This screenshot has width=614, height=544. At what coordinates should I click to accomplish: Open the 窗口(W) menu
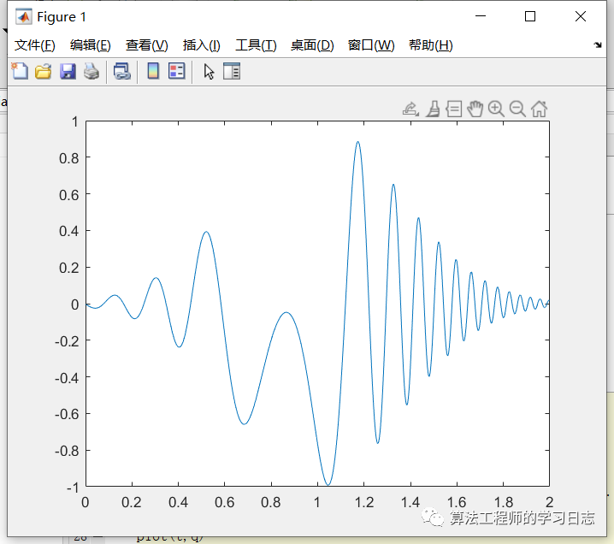click(371, 45)
